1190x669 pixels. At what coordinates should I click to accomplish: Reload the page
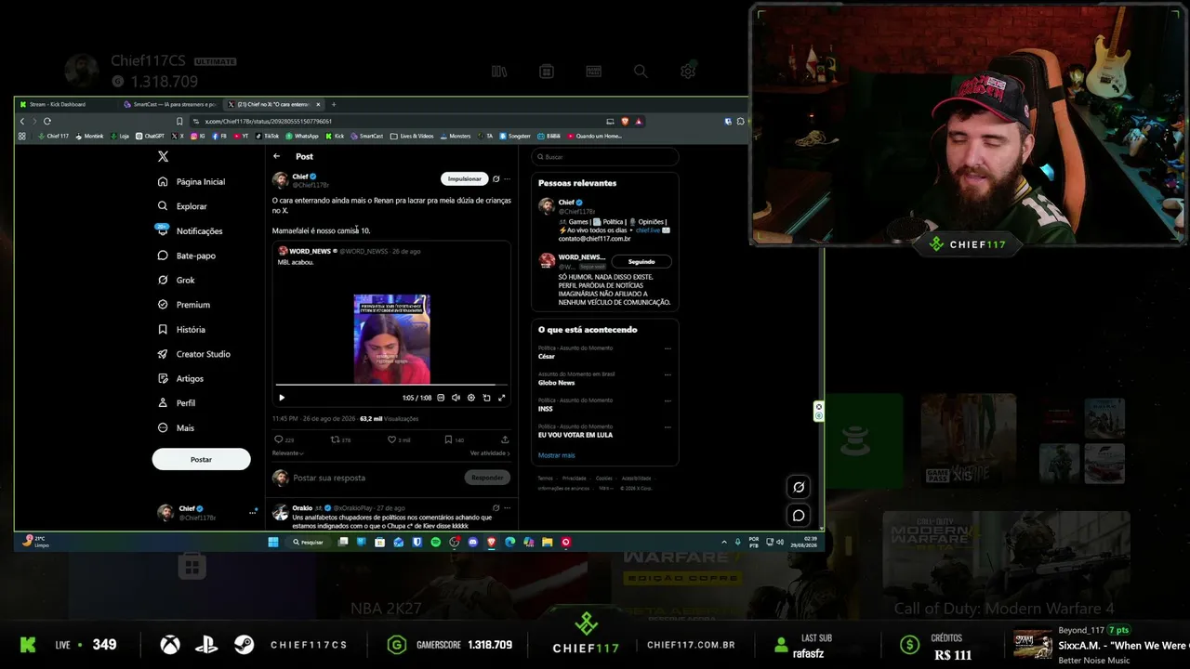click(46, 121)
